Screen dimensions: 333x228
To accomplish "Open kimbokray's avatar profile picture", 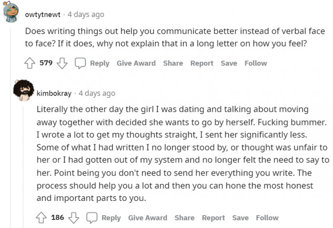I will pos(23,90).
